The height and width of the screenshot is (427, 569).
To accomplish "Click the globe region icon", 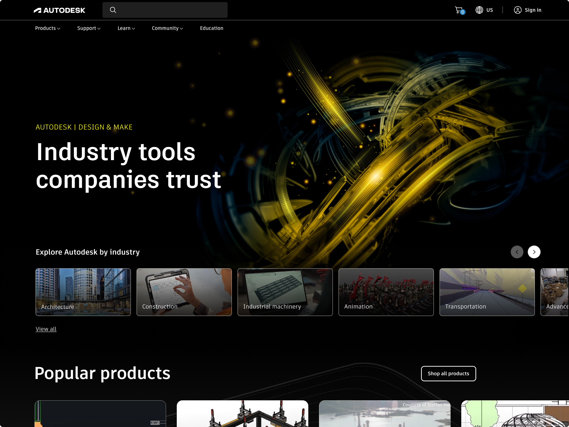I will coord(479,10).
